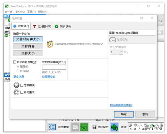Image resolution: width=167 pixels, height=134 pixels.
Task: Click the parallel operations spinner arrows
Action: coord(121,52)
